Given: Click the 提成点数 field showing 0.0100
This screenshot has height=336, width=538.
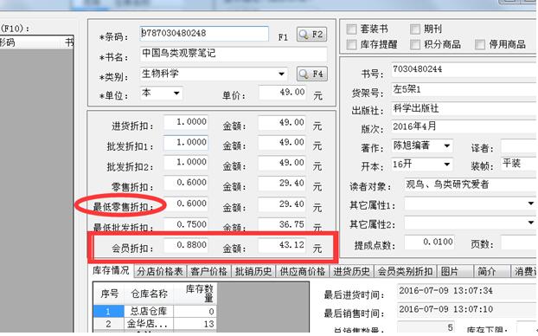Looking at the screenshot, I should 429,242.
